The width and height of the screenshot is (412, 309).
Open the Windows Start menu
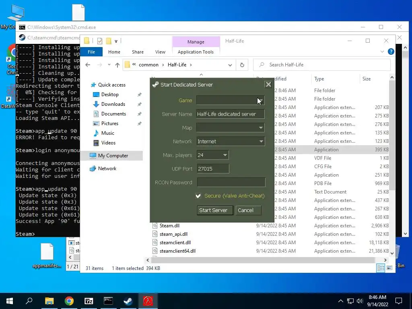click(10, 301)
